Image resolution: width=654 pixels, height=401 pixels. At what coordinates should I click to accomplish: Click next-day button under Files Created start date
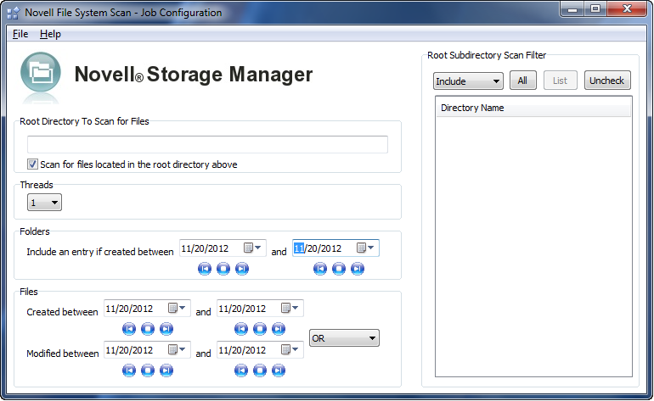coord(166,329)
